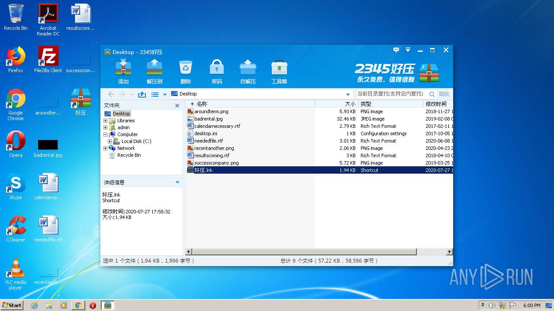
Task: Open the feedback chat bubble icon
Action: 396,50
